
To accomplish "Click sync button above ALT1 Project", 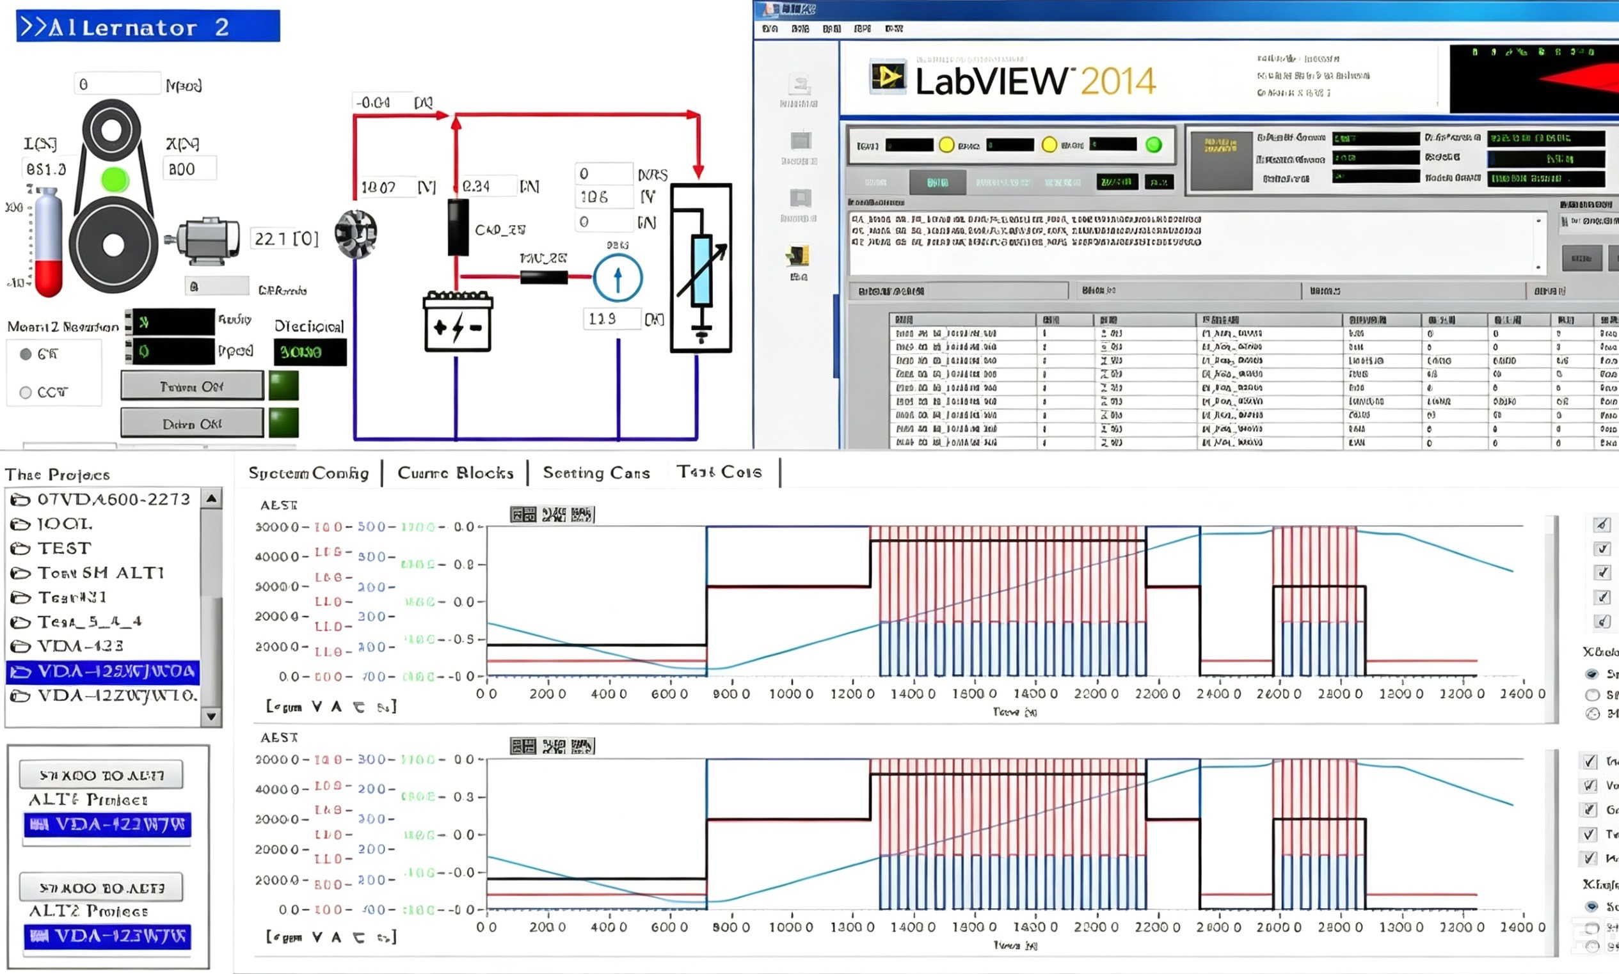I will (101, 775).
